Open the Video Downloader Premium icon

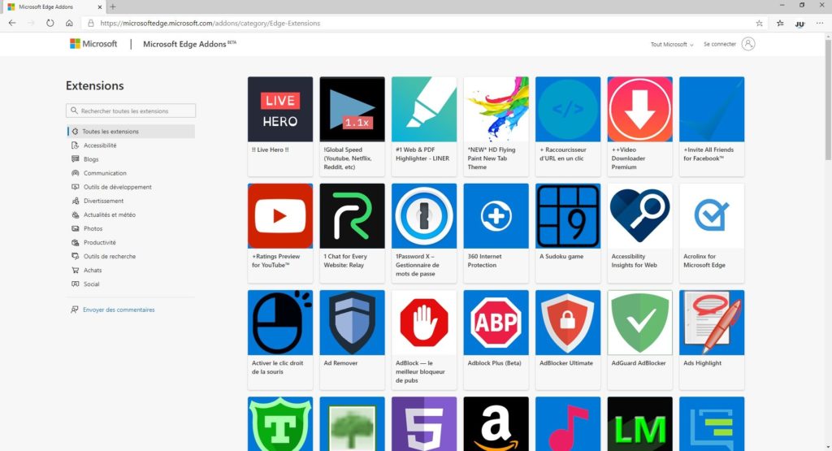coord(640,110)
